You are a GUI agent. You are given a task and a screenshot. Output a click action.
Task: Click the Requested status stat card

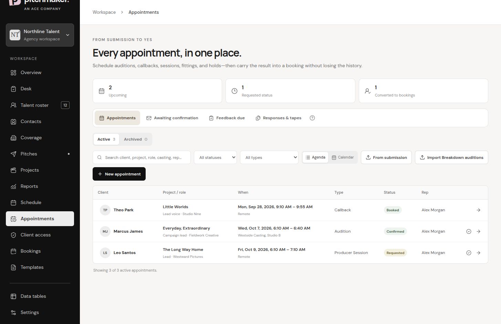(x=290, y=91)
